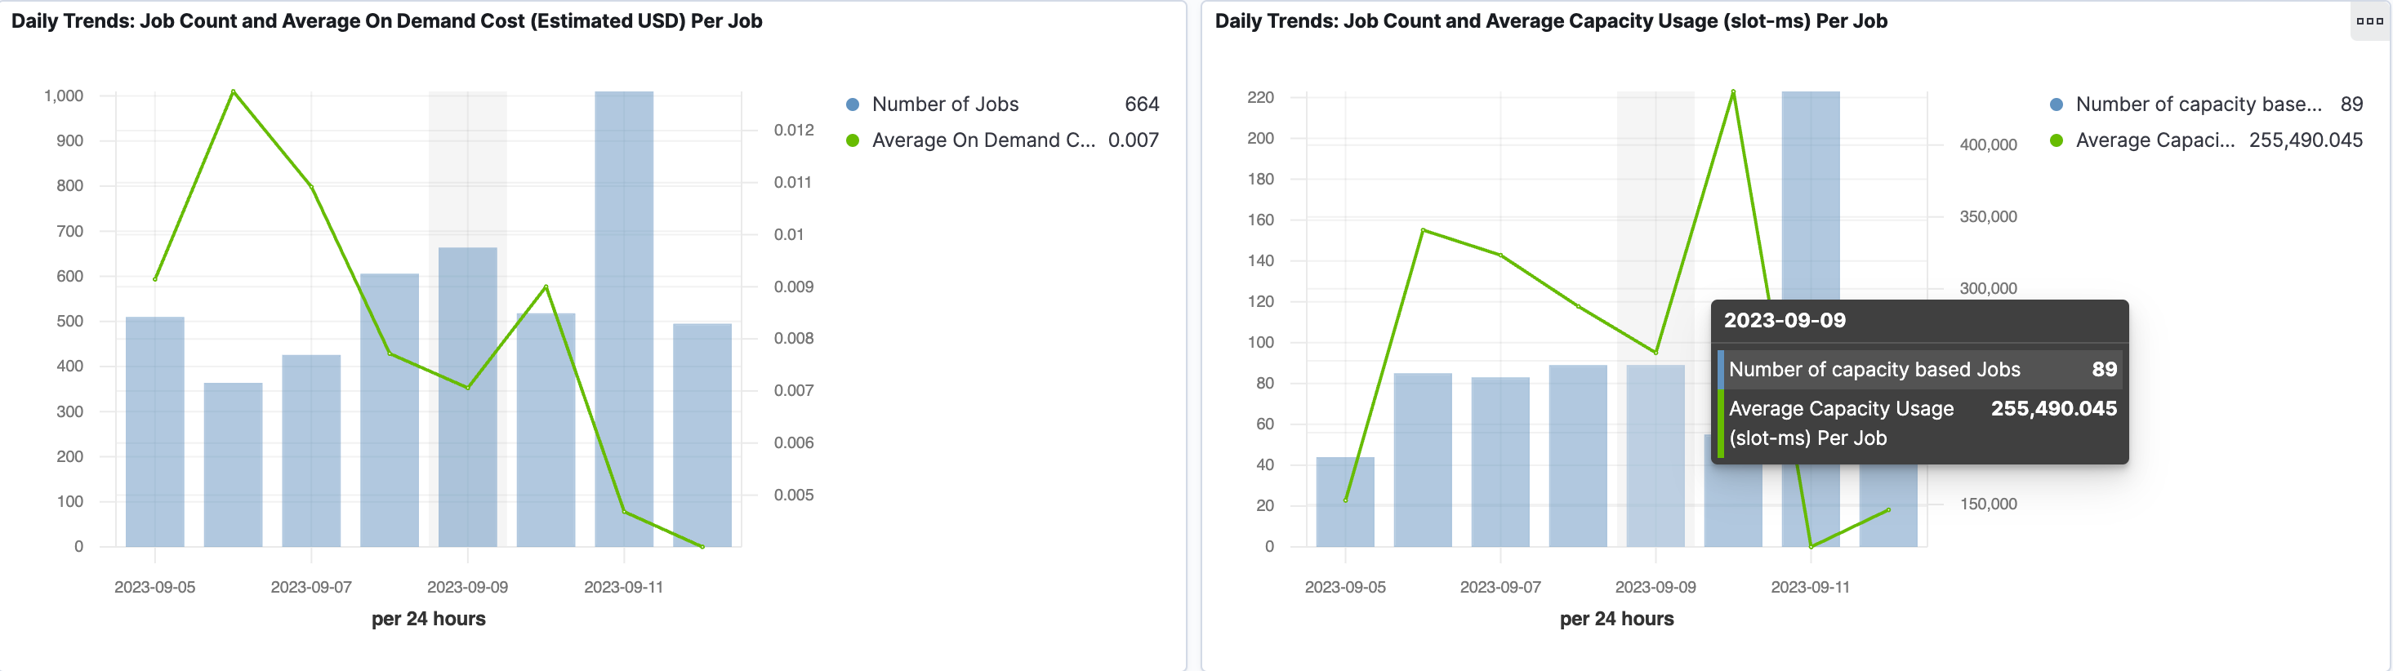Screen dimensions: 2393x671
Task: Click the 'per 24 hours' label under right chart
Action: coord(1616,619)
